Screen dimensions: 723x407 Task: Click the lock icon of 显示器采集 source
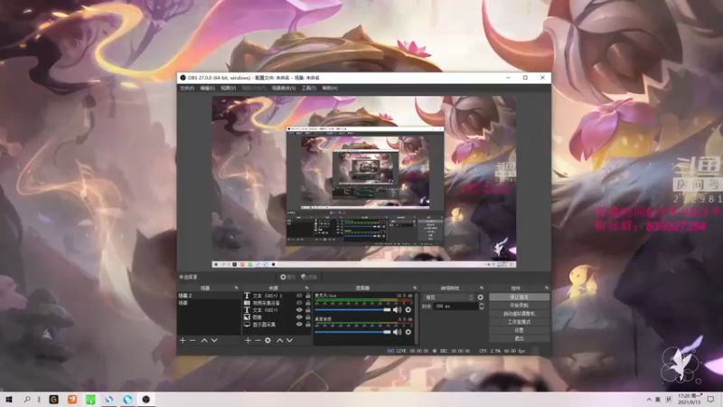pyautogui.click(x=308, y=325)
